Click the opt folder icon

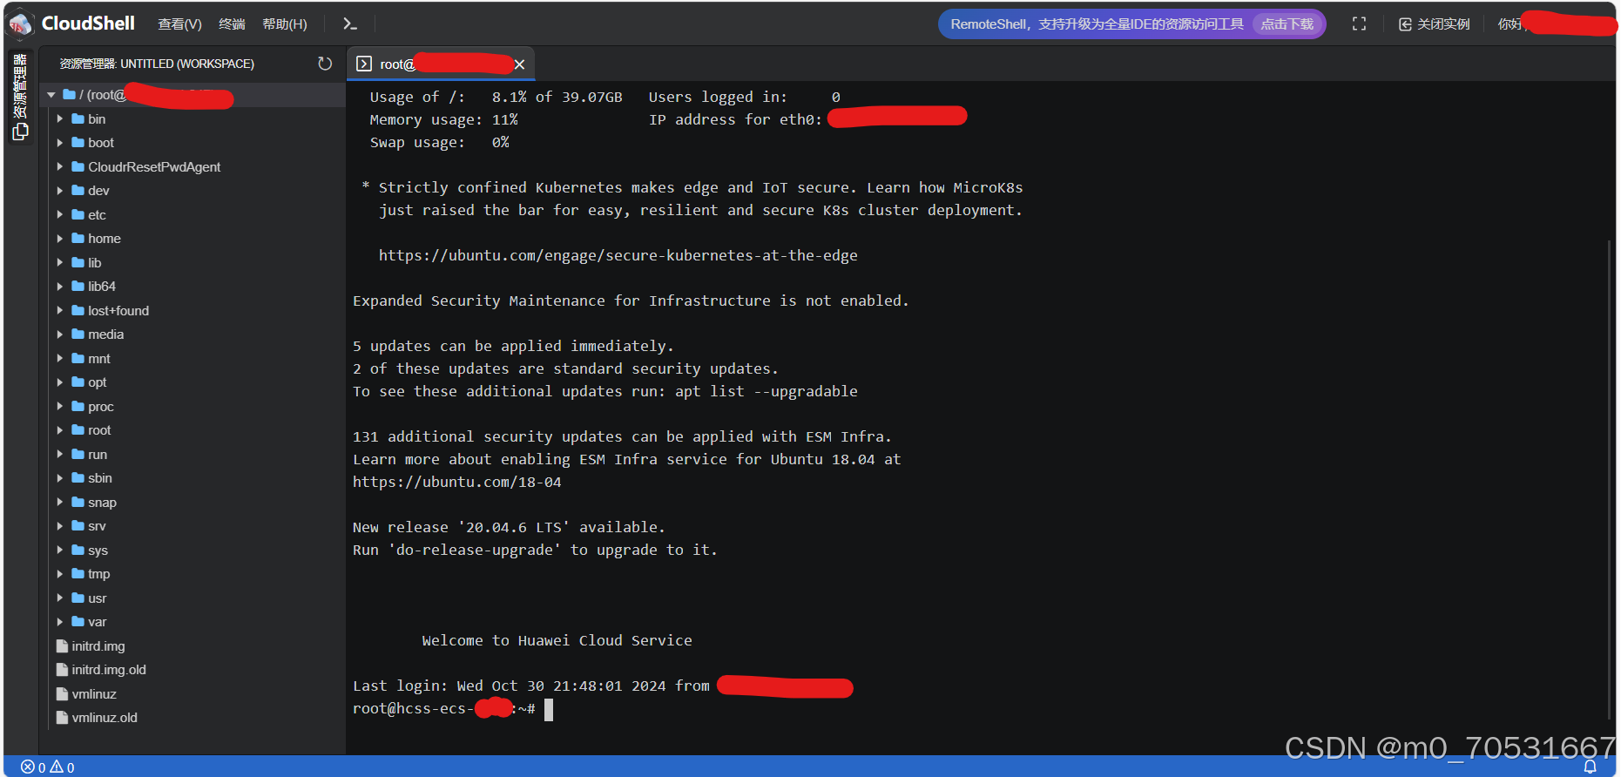click(x=78, y=382)
